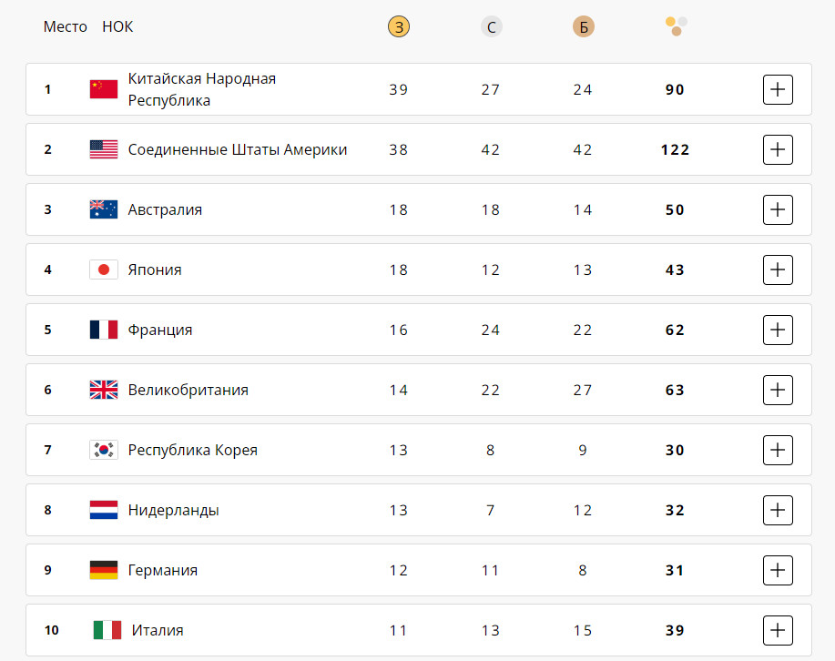Click the Место column header
Screen dimensions: 835x661
coord(66,27)
